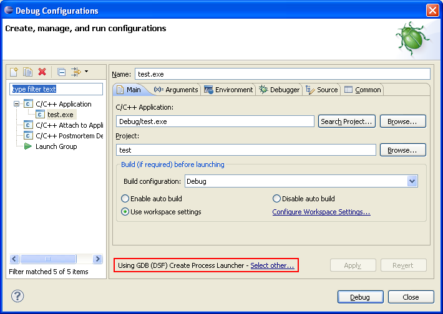
Task: Click the Search Project button
Action: [x=347, y=121]
